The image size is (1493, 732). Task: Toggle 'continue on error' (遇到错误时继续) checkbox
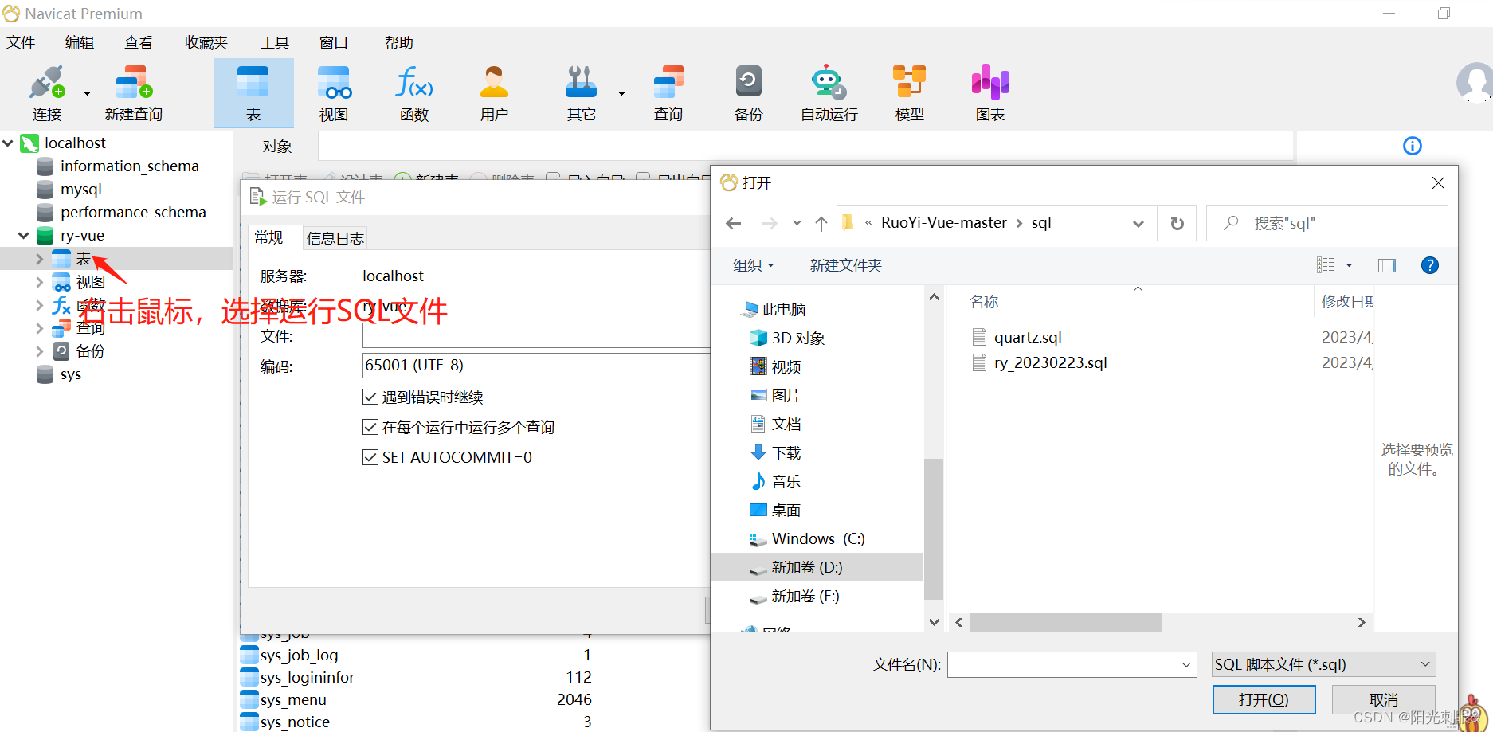pos(370,397)
